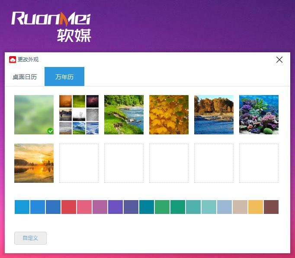Viewport: 295px width, 258px height.
Task: Click the last empty dashed placeholder slot
Action: point(259,163)
